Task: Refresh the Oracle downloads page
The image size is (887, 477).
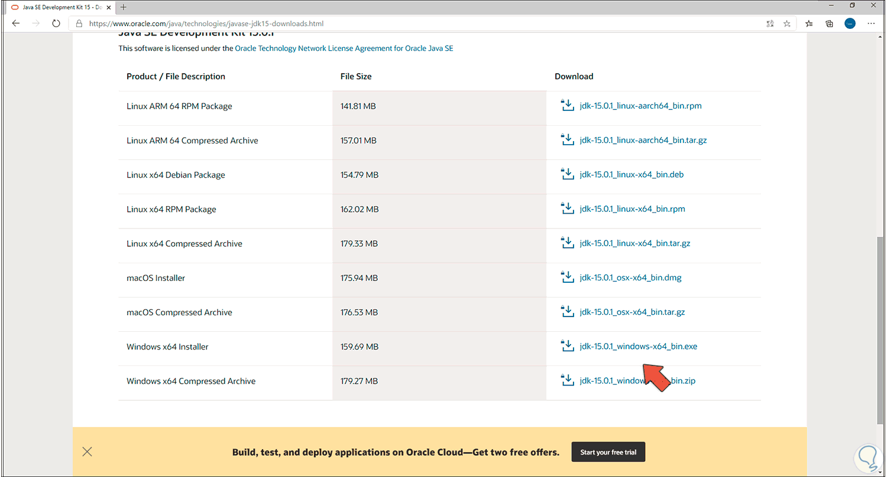Action: tap(56, 24)
